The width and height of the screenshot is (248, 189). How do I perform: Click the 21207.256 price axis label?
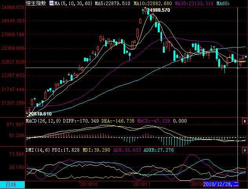coord(13,103)
